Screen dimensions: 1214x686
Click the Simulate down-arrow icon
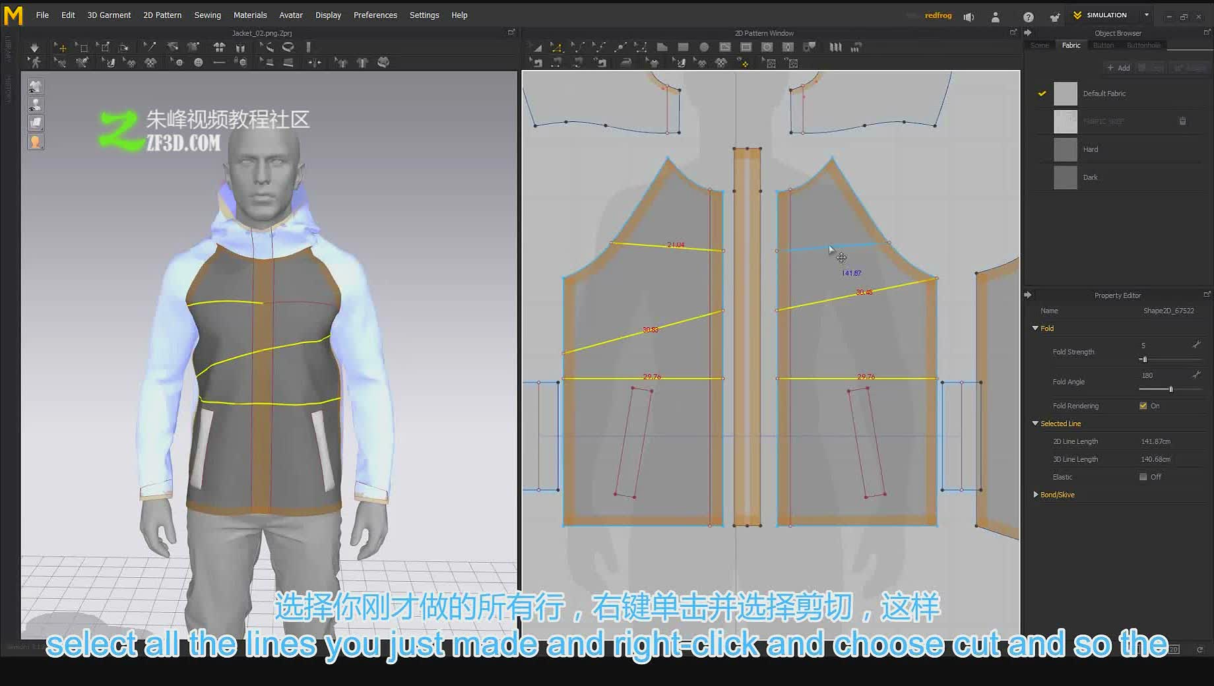34,47
